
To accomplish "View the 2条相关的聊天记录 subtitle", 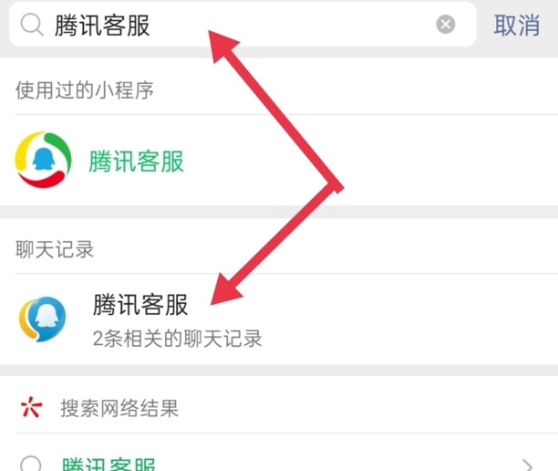I will (x=178, y=339).
